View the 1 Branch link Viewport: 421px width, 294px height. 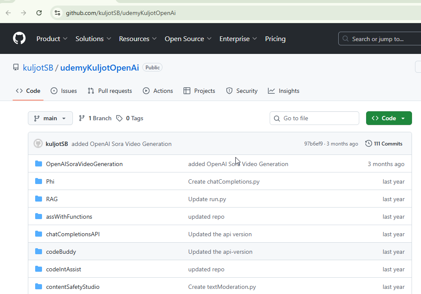(95, 118)
